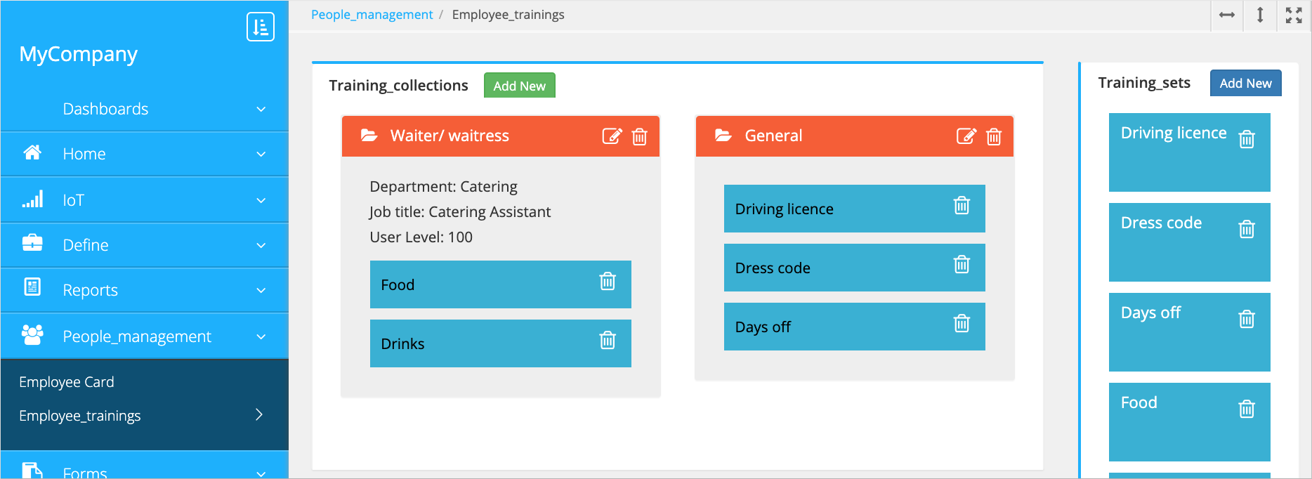
Task: Click the vertical expand arrows icon
Action: point(1260,15)
